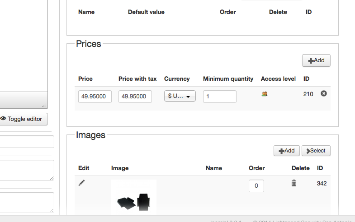The width and height of the screenshot is (355, 222).
Task: Click the Minimum quantity field
Action: coord(219,97)
